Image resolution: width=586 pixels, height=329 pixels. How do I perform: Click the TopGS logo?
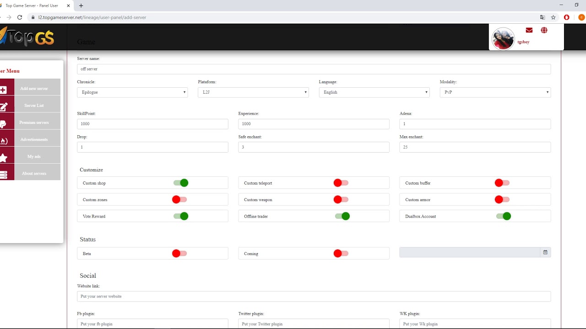[x=27, y=37]
